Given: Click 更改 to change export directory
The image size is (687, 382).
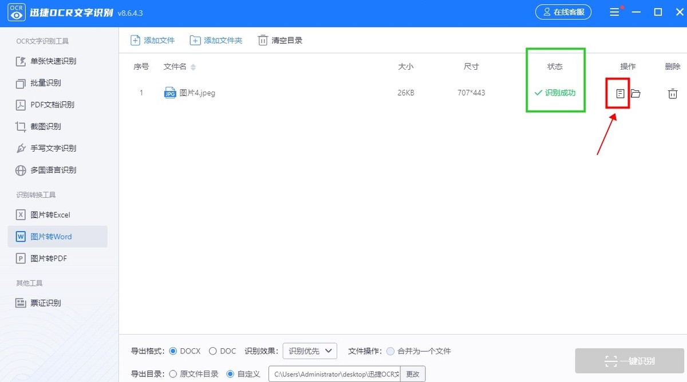Looking at the screenshot, I should coord(413,374).
